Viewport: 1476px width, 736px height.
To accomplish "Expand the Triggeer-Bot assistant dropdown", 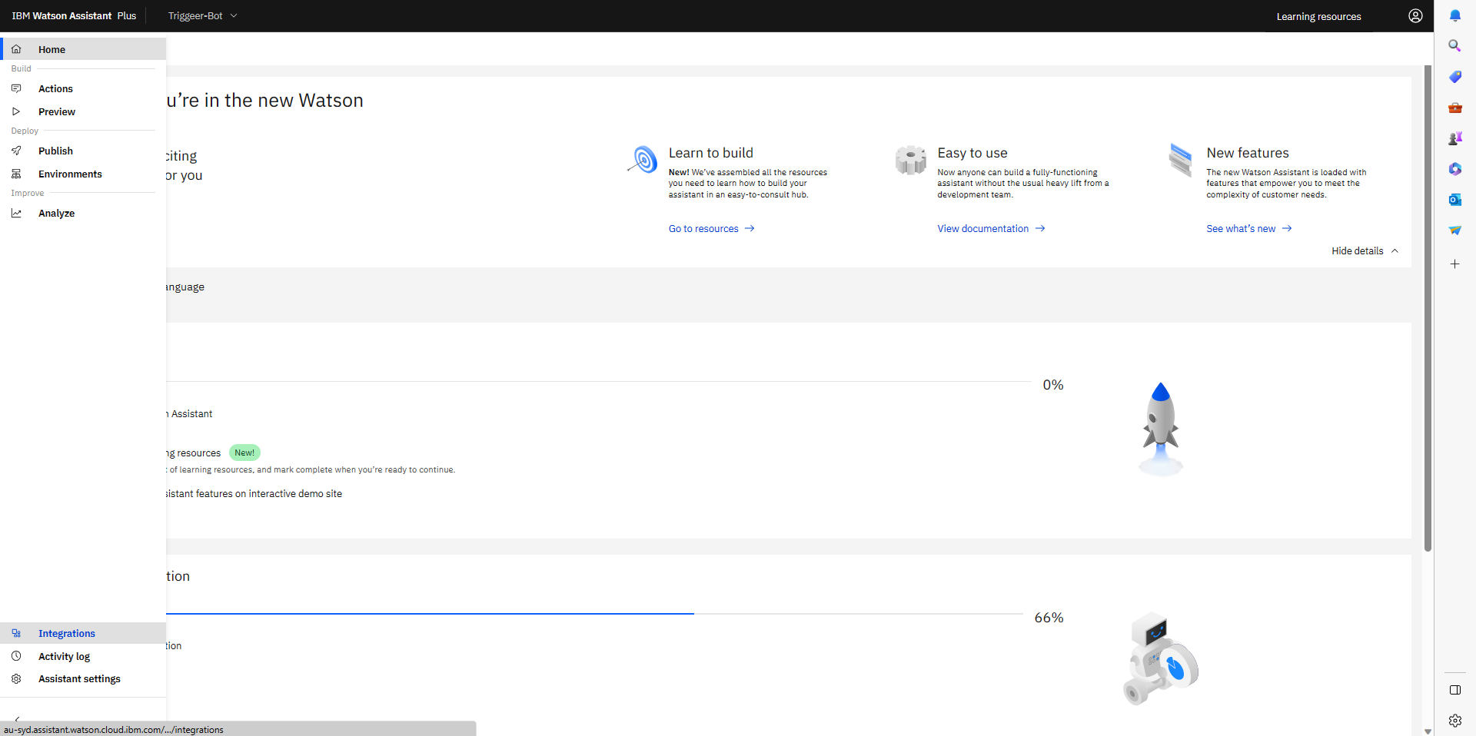I will click(234, 15).
